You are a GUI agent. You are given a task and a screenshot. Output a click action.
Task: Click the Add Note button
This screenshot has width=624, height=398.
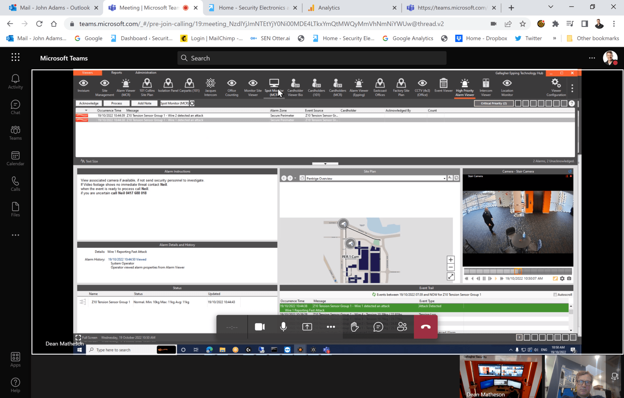(x=144, y=103)
